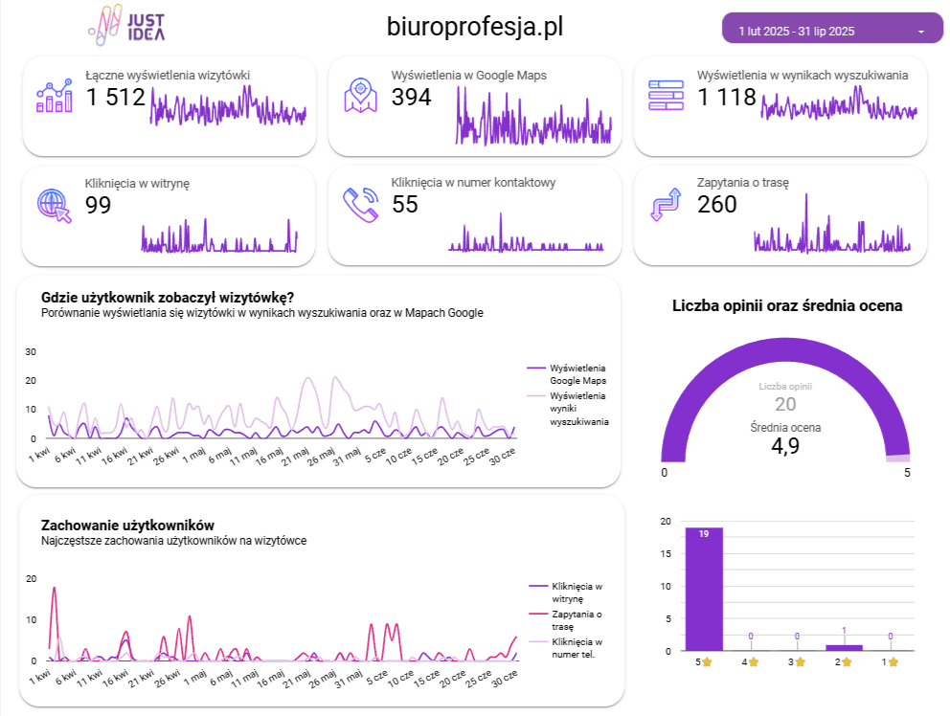This screenshot has height=716, width=950.
Task: Click the 1 512 total views number
Action: coord(115,98)
